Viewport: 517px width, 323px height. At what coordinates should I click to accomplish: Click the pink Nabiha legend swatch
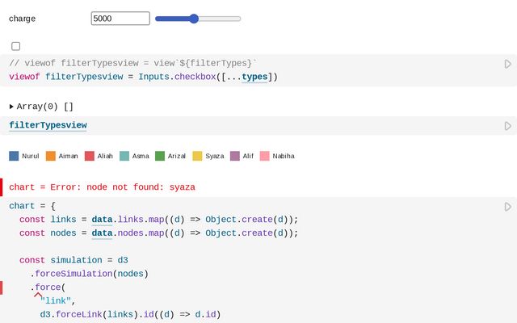[x=264, y=156]
